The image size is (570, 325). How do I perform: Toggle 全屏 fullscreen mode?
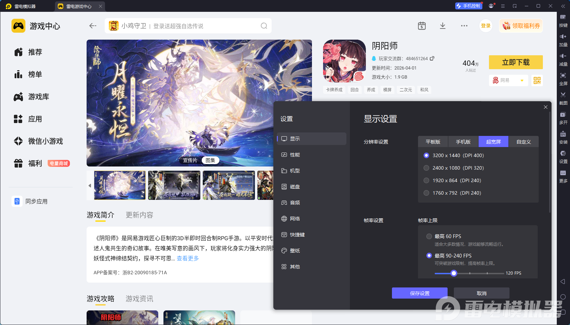pyautogui.click(x=563, y=79)
